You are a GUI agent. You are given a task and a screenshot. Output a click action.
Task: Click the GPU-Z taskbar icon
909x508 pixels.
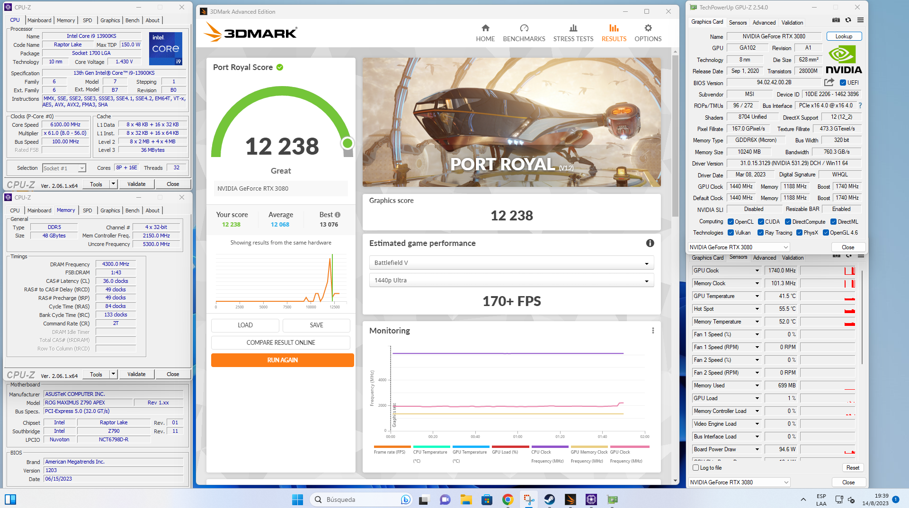(613, 499)
